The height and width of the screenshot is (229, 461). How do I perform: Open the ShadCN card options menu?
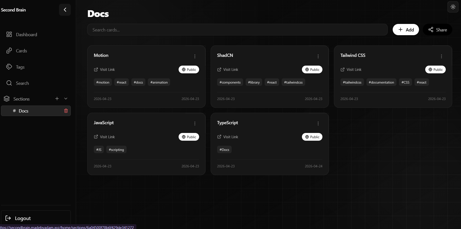coord(318,56)
